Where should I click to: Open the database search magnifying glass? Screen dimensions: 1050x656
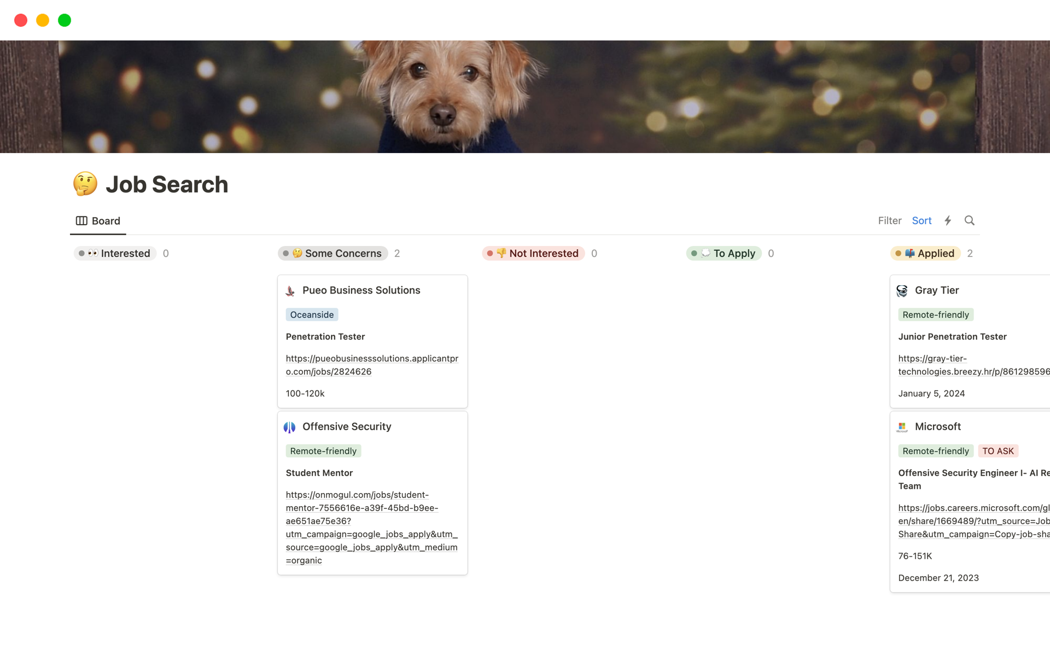point(970,220)
